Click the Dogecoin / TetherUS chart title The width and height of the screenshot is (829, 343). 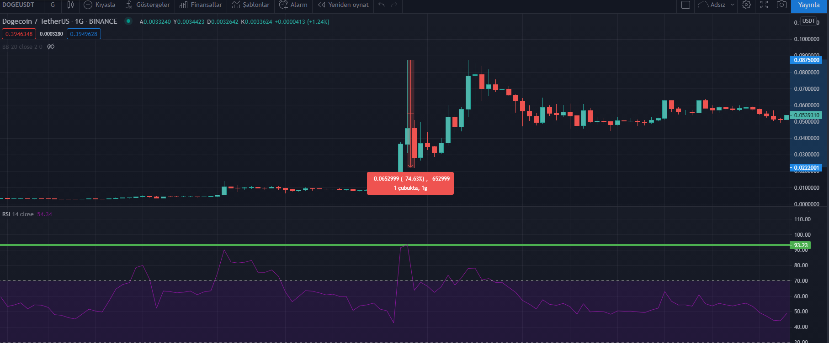point(59,21)
